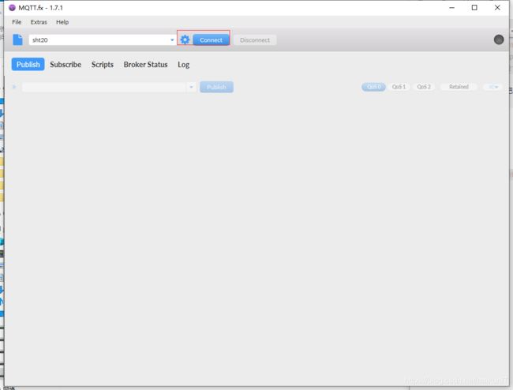Expand the publish topic dropdown arrow
This screenshot has width=513, height=390.
192,87
